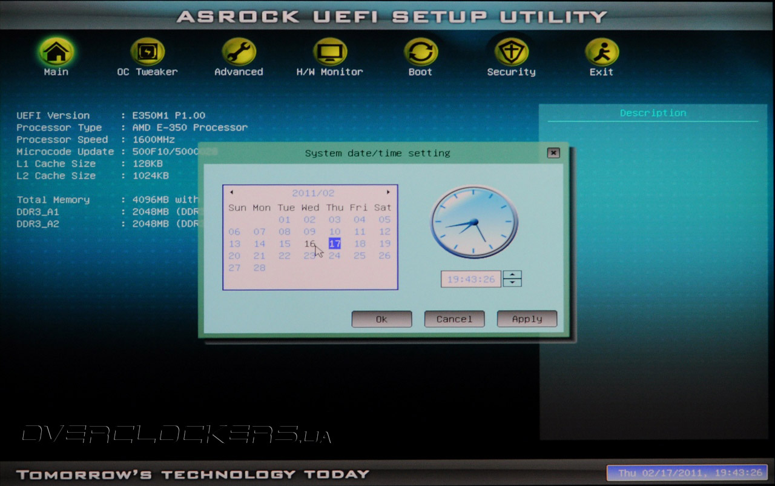Select day 19 in the calendar
The height and width of the screenshot is (486, 775).
(384, 244)
